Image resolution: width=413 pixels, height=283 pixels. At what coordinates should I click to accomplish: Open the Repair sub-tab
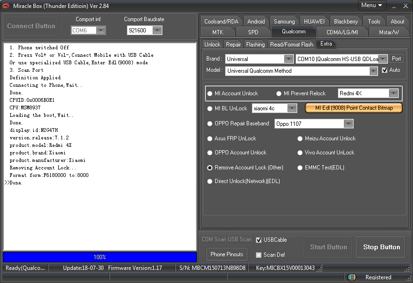pyautogui.click(x=234, y=45)
